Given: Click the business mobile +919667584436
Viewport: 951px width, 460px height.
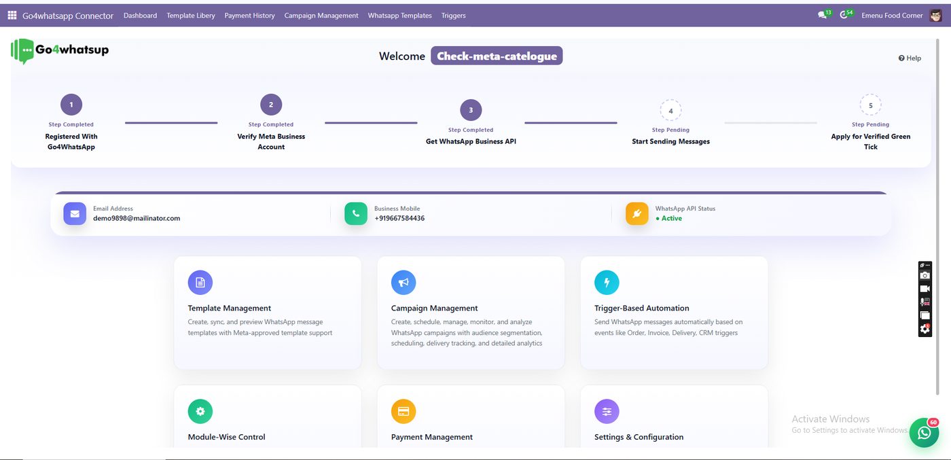Looking at the screenshot, I should [x=399, y=219].
